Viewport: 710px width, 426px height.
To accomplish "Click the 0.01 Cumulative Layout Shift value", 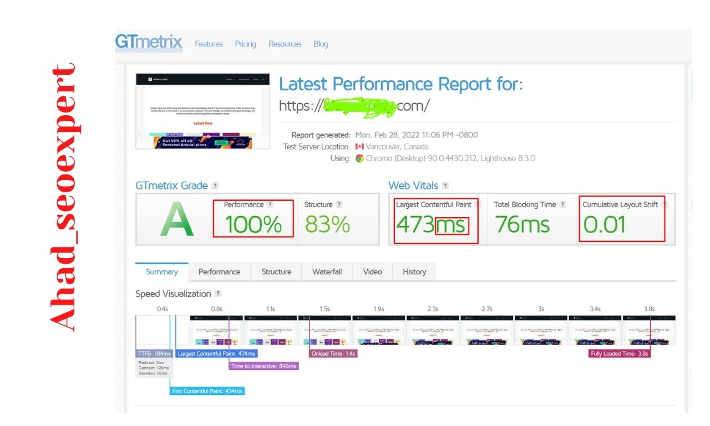I will point(604,224).
